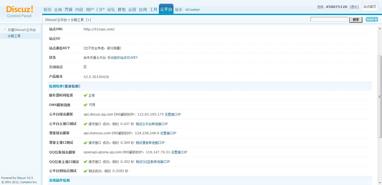Click the scrollbar down arrow

pos(380,183)
